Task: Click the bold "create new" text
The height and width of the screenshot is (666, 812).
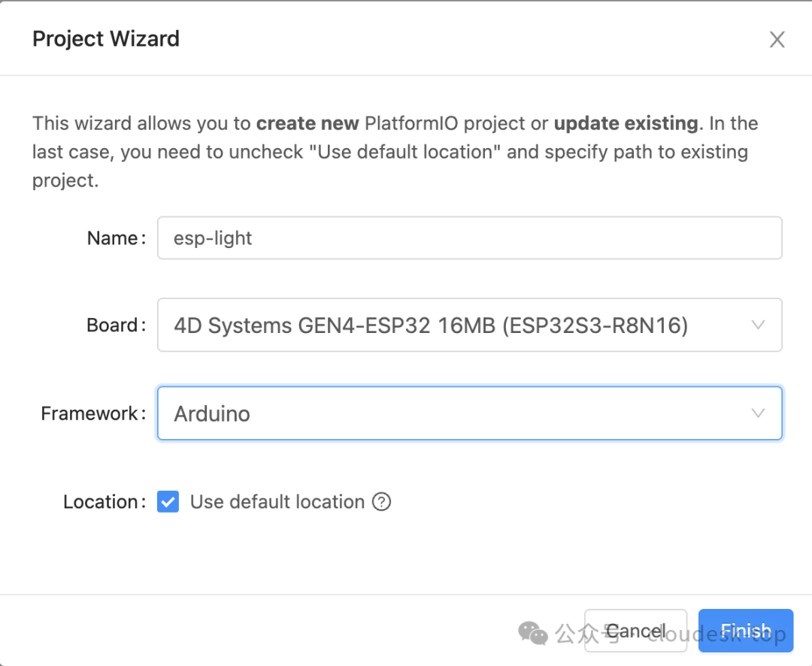Action: tap(308, 123)
